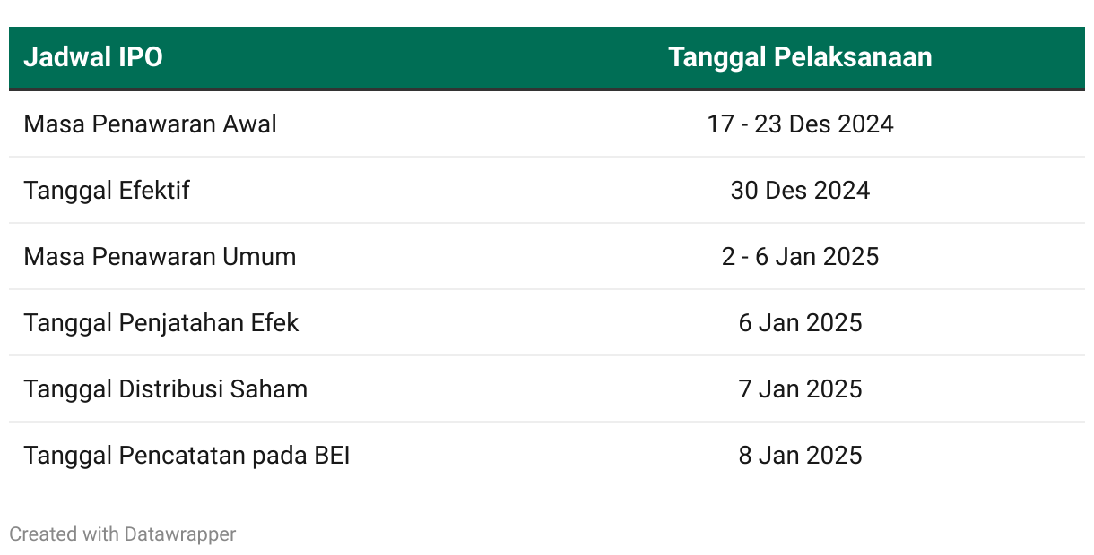1094x555 pixels.
Task: Click the word Datawrapper in footer
Action: coord(180,534)
